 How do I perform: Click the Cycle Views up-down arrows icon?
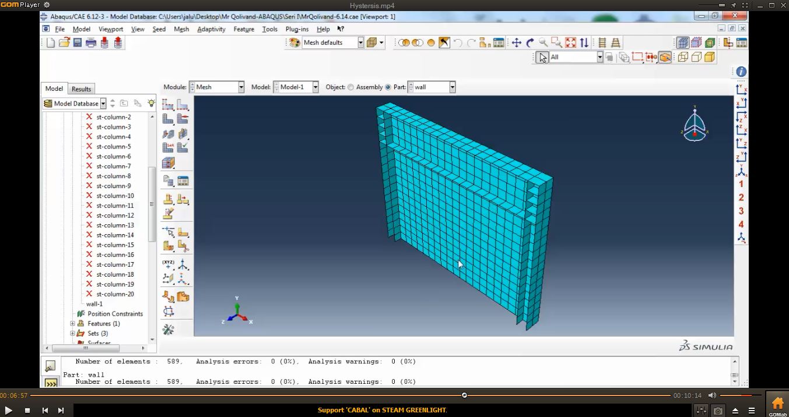(584, 43)
